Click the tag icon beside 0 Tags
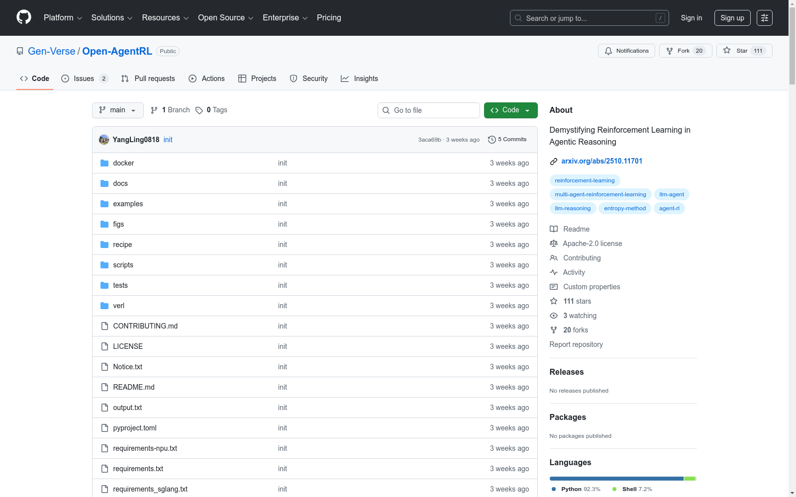This screenshot has height=497, width=796. click(x=199, y=110)
